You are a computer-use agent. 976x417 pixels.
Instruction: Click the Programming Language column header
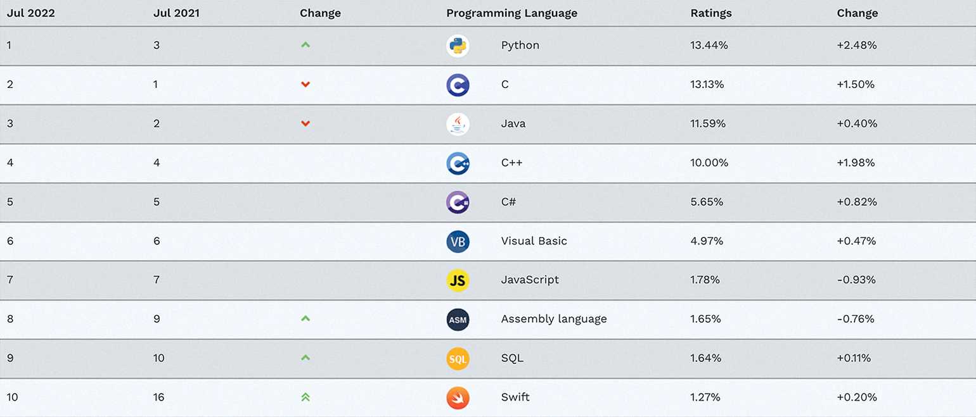(x=511, y=13)
